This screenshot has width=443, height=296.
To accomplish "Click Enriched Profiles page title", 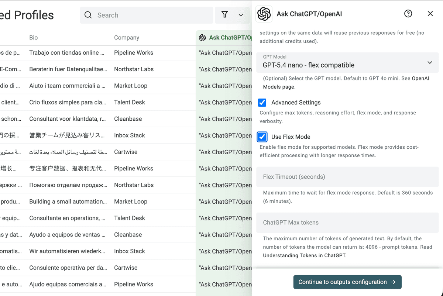I will coord(27,15).
